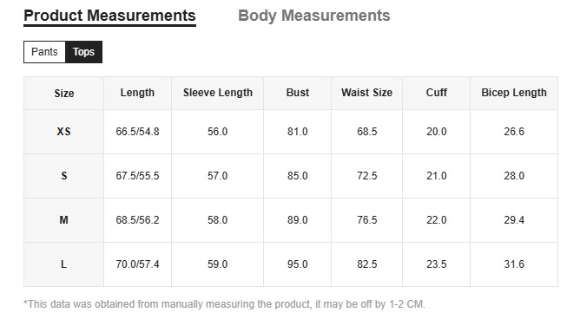Screen dimensions: 580x319
Task: Click the Bust column header
Action: (x=298, y=93)
